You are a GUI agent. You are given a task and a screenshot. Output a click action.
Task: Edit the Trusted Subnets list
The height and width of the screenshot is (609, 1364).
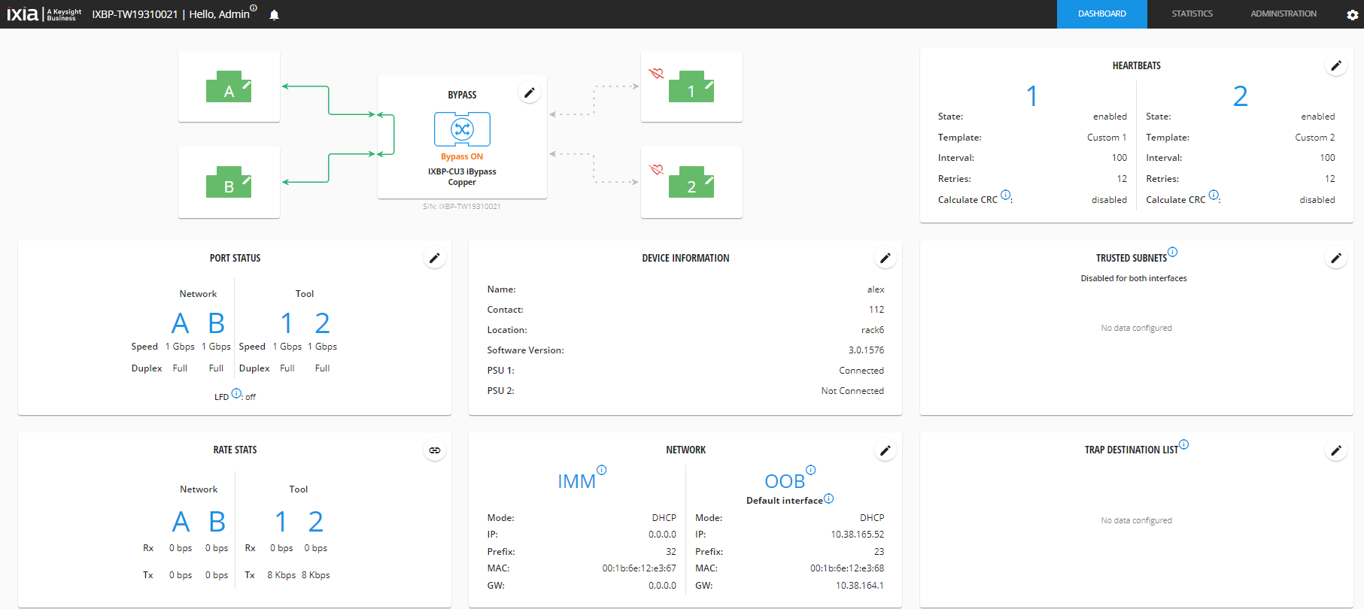(x=1335, y=259)
